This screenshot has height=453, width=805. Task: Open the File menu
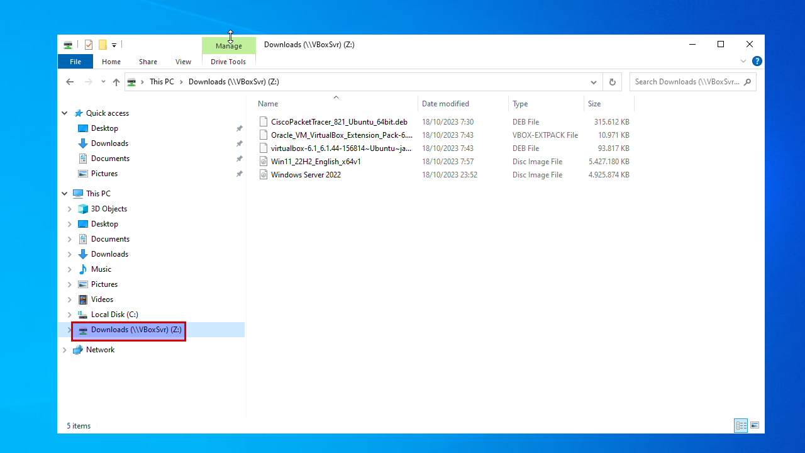(75, 62)
